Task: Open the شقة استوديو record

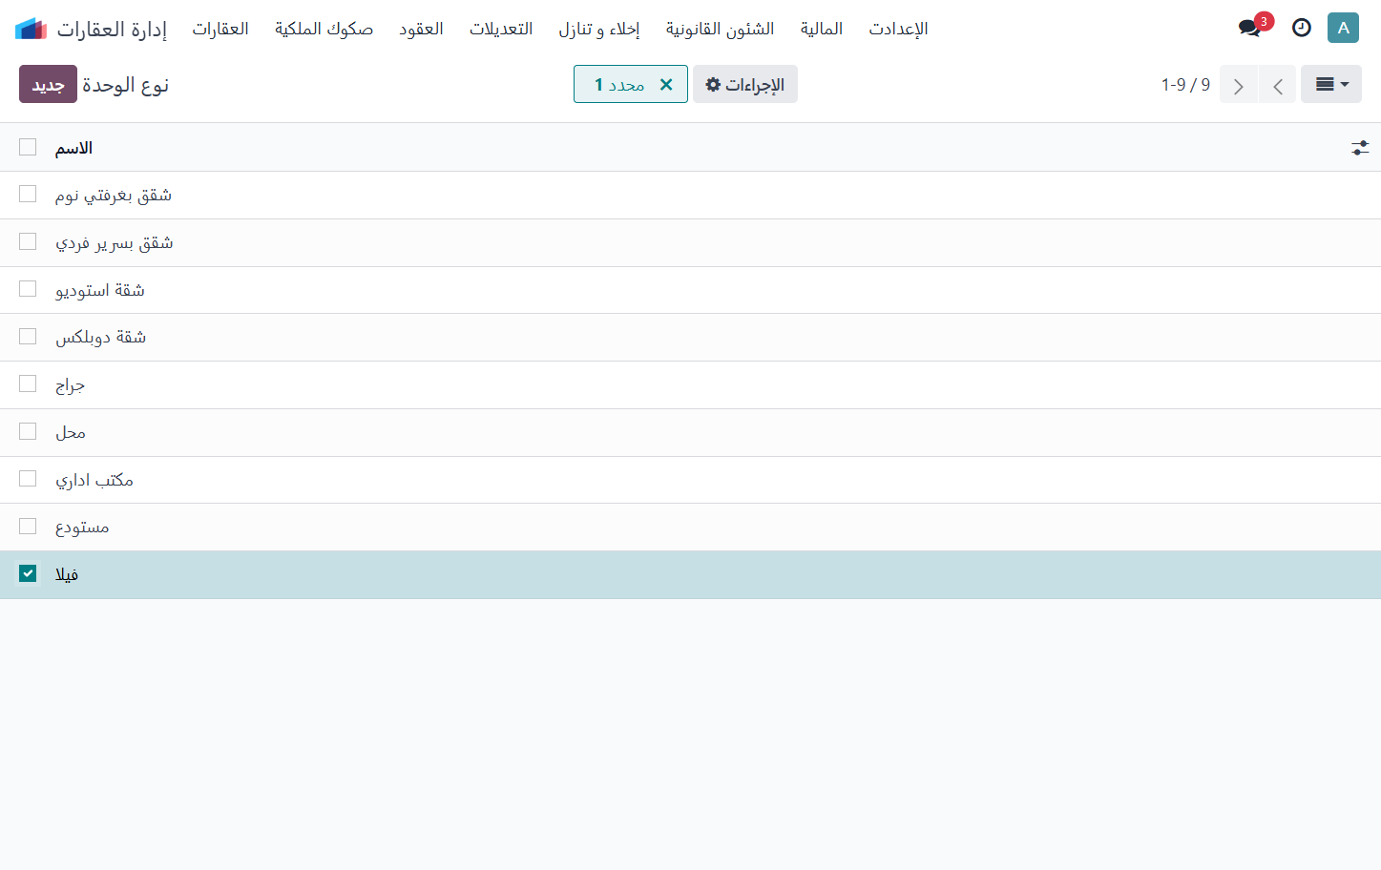Action: [100, 290]
